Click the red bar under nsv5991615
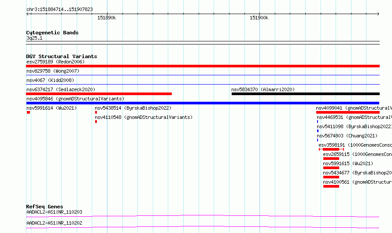Image resolution: width=392 pixels, height=233 pixels. (x=331, y=168)
